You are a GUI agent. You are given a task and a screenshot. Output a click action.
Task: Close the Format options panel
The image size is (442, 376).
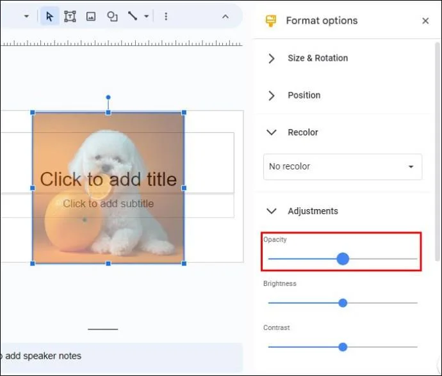(x=425, y=21)
